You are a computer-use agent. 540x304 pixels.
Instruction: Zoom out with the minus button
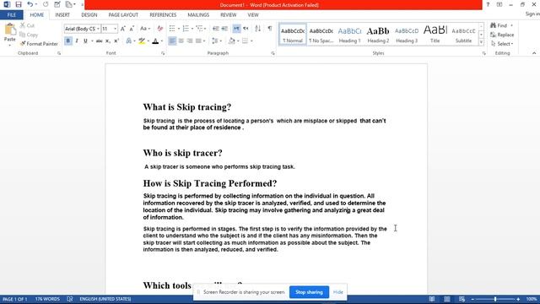(x=472, y=299)
